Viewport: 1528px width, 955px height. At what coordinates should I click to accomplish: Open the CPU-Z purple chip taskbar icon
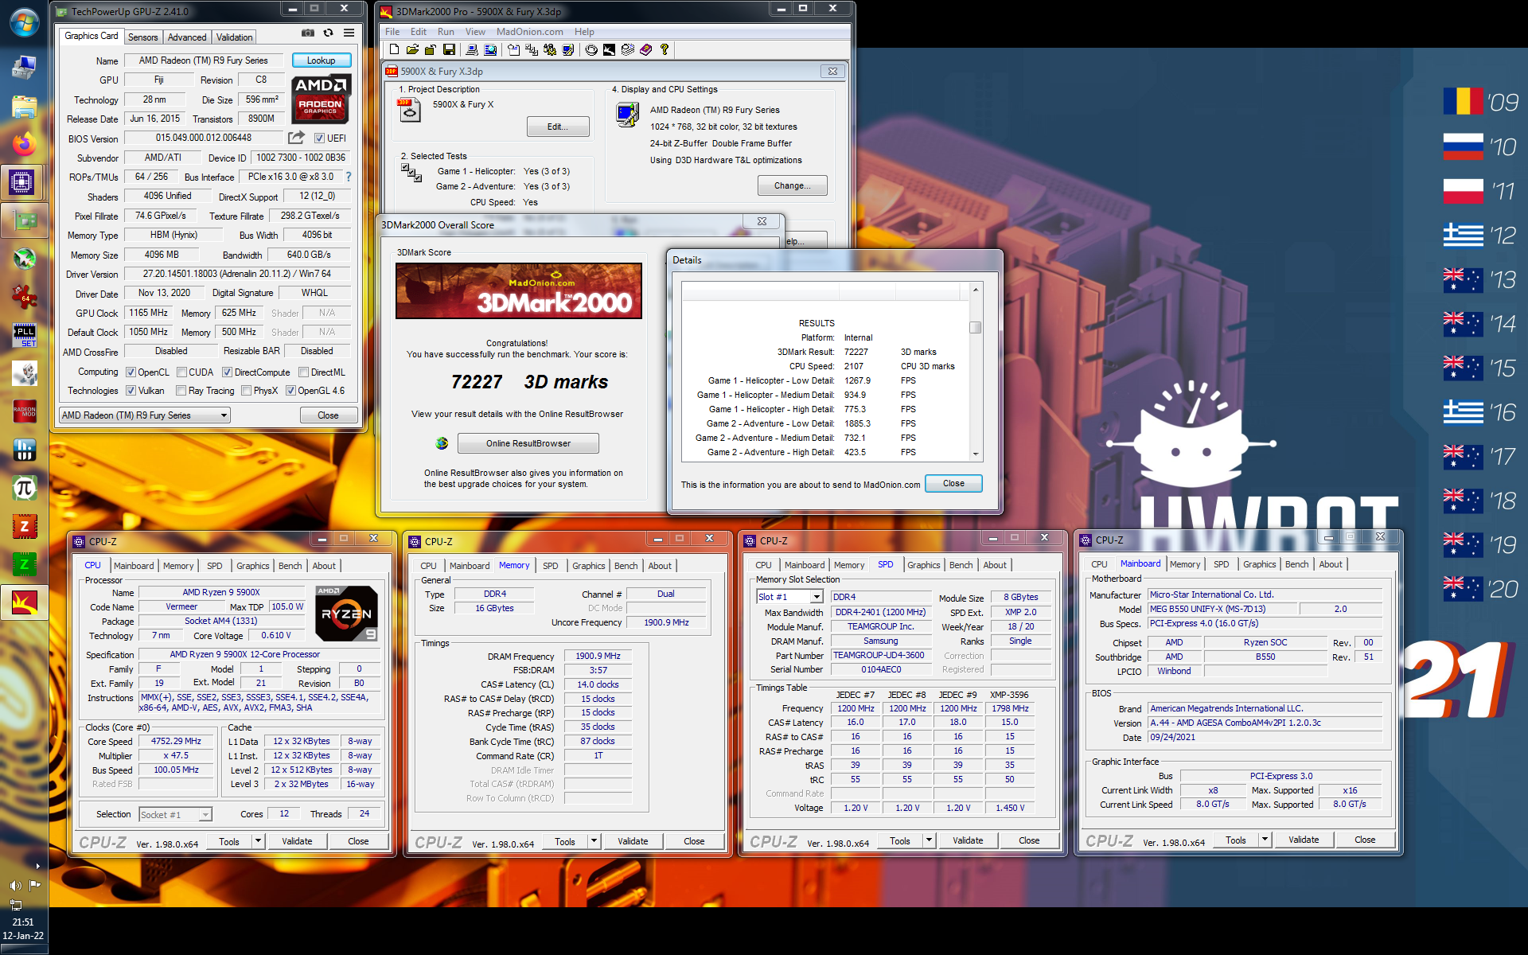click(x=22, y=182)
